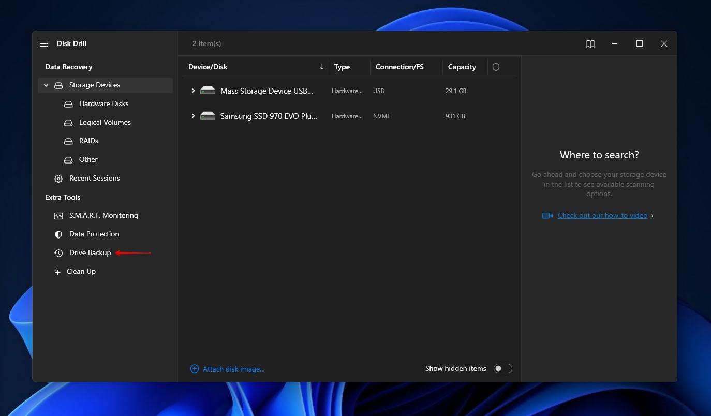Click the Drive Backup clock icon
The width and height of the screenshot is (711, 416).
[58, 253]
